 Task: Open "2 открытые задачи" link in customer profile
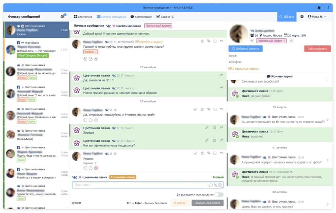point(243,69)
